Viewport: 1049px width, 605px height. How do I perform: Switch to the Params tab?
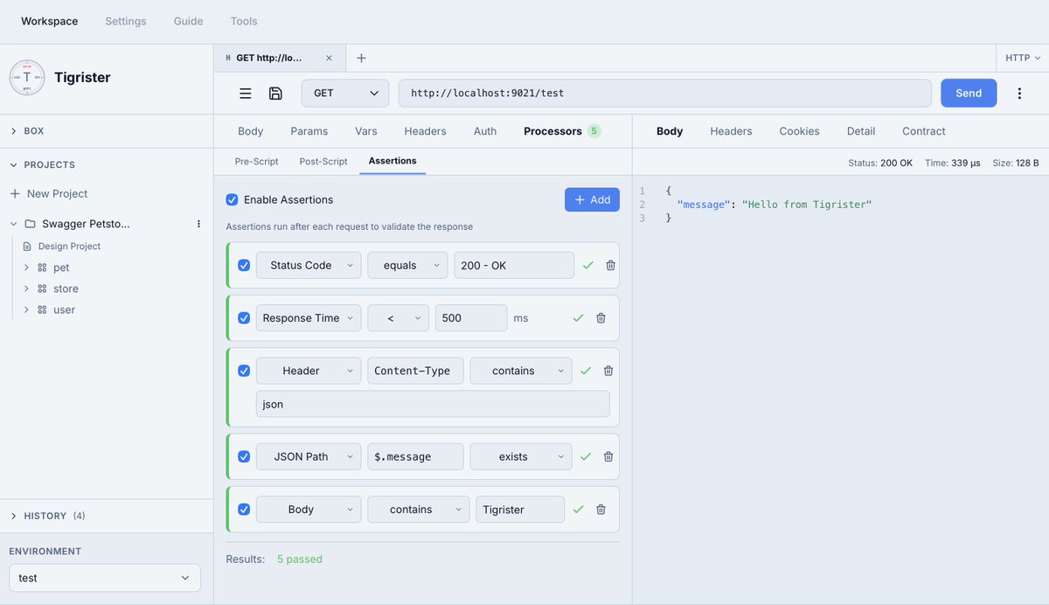309,131
